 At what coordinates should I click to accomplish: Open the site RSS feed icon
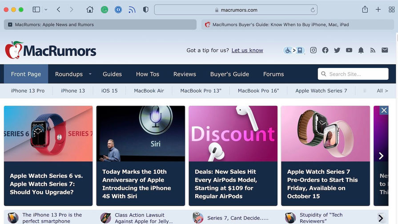[373, 51]
